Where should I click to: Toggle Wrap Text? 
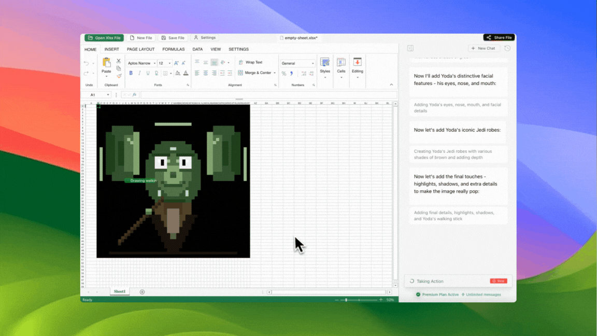point(250,62)
